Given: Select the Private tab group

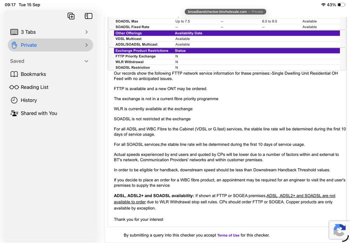Looking at the screenshot, I should 50,45.
